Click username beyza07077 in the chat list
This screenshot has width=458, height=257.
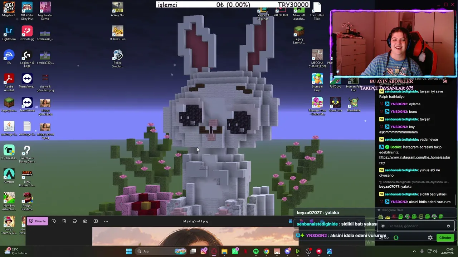tap(390, 187)
